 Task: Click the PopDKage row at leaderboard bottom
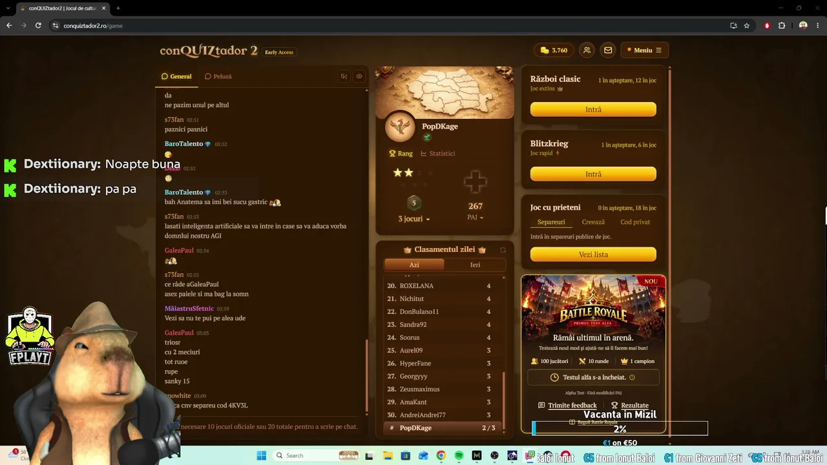click(443, 428)
